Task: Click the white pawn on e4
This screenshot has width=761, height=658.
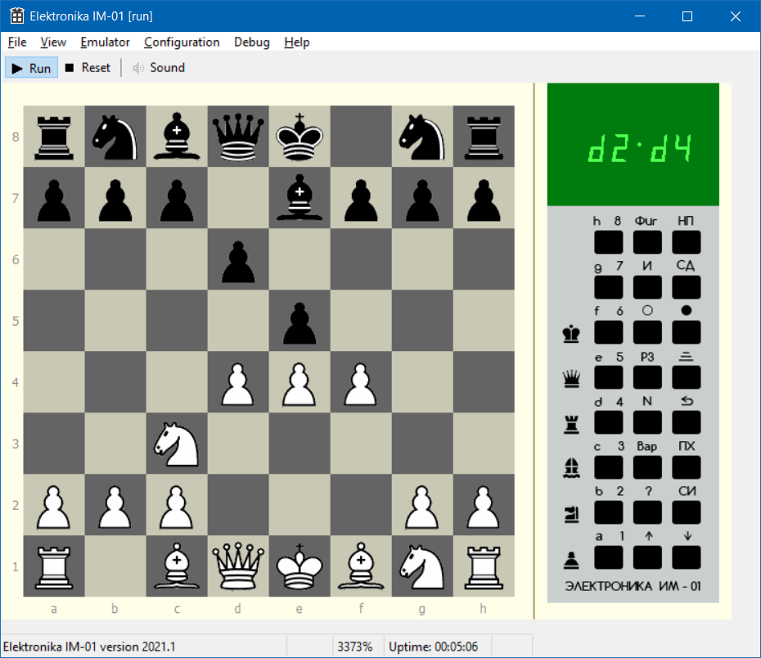Action: pyautogui.click(x=299, y=382)
